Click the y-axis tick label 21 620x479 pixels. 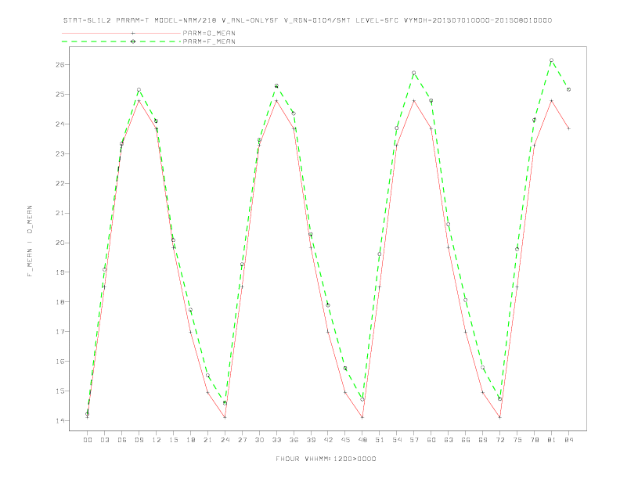(x=60, y=213)
